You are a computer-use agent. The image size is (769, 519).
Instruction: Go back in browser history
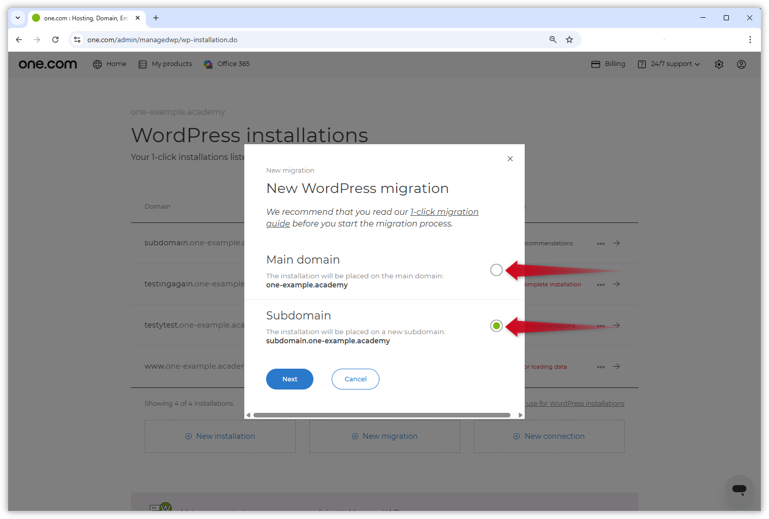coord(19,40)
